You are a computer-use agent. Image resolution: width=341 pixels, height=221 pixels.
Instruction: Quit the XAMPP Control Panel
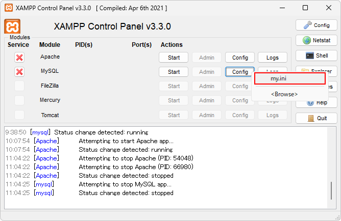[316, 118]
